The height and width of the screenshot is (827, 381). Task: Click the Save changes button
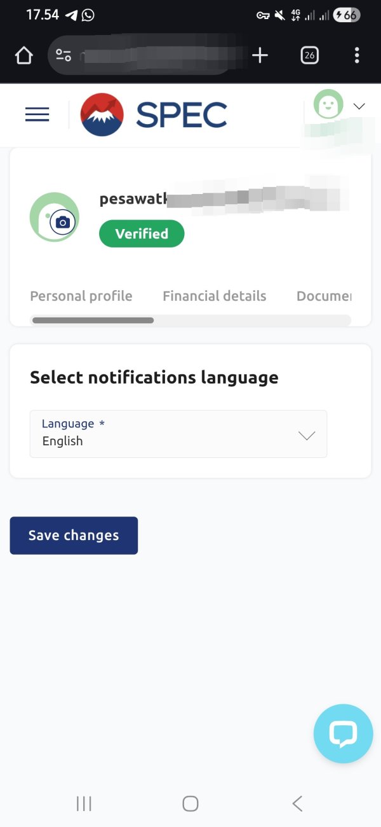click(74, 535)
